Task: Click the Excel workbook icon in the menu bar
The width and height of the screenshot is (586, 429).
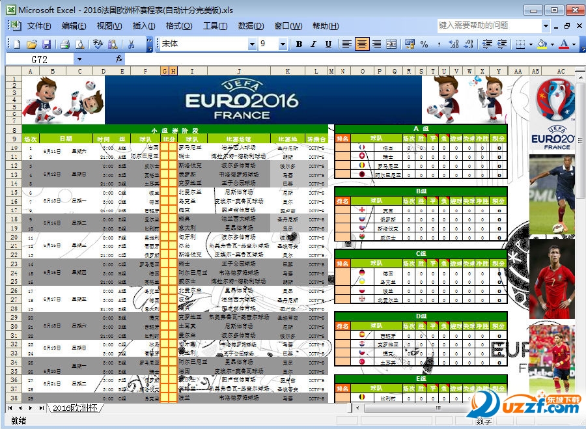Action: click(15, 25)
